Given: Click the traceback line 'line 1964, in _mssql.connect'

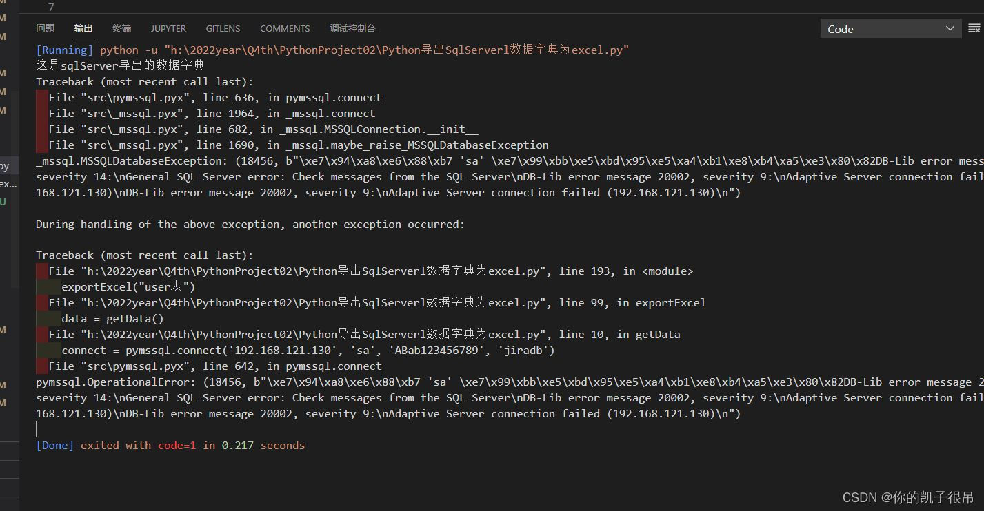Looking at the screenshot, I should (x=212, y=113).
